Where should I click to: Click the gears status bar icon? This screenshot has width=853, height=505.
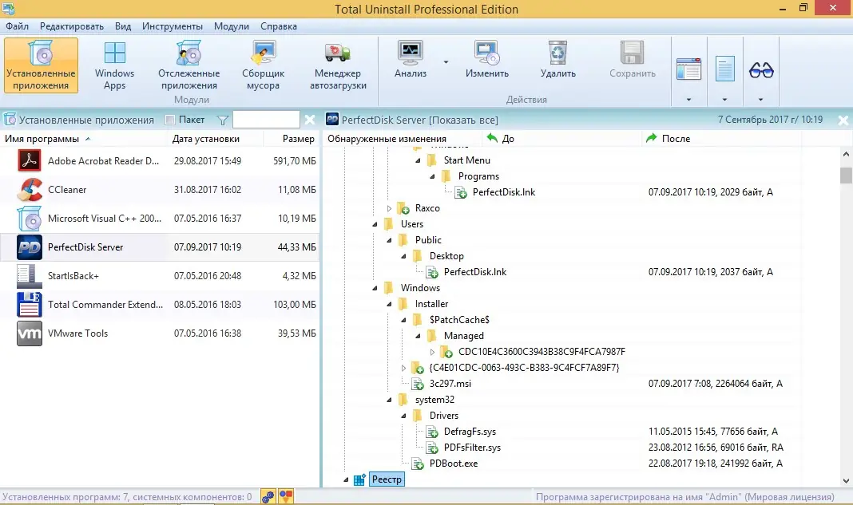[x=268, y=496]
